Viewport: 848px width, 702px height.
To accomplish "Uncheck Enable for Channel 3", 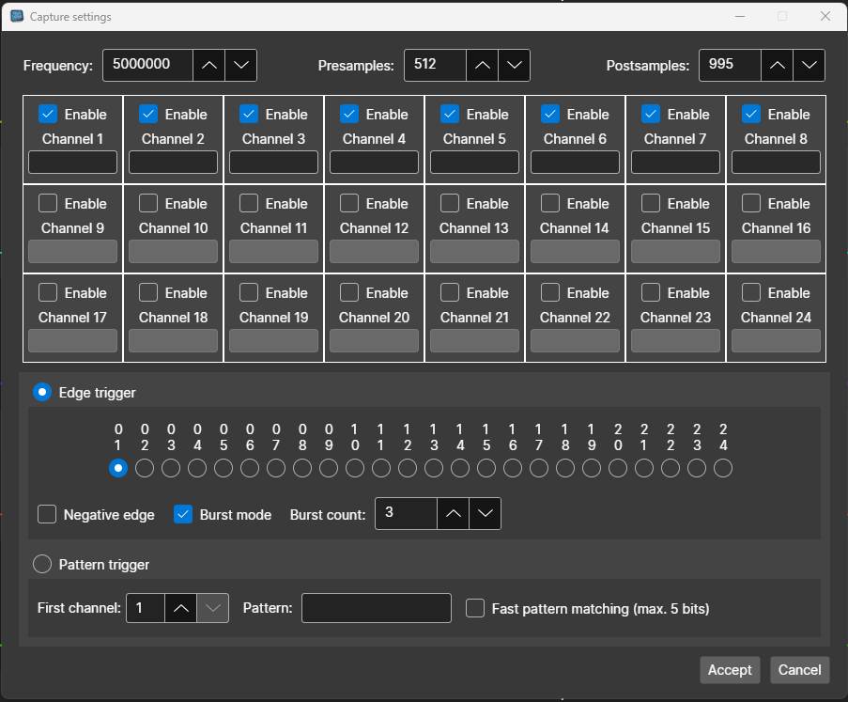I will (249, 115).
